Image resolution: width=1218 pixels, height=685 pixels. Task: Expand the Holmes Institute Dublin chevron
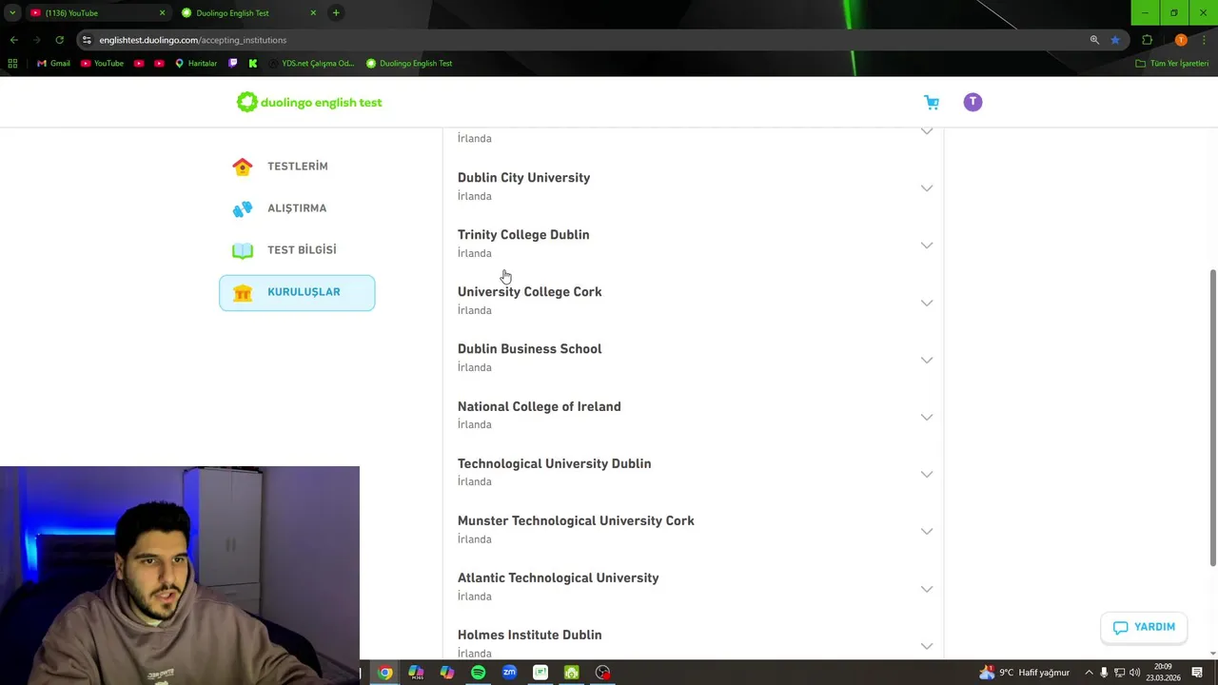point(927,646)
